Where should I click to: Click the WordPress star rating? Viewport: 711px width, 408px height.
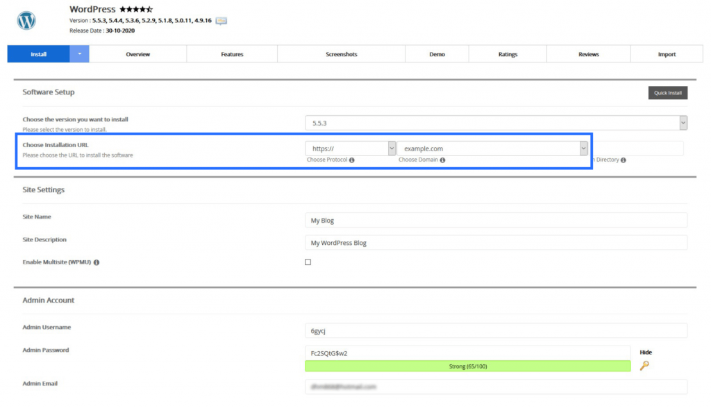coord(136,10)
